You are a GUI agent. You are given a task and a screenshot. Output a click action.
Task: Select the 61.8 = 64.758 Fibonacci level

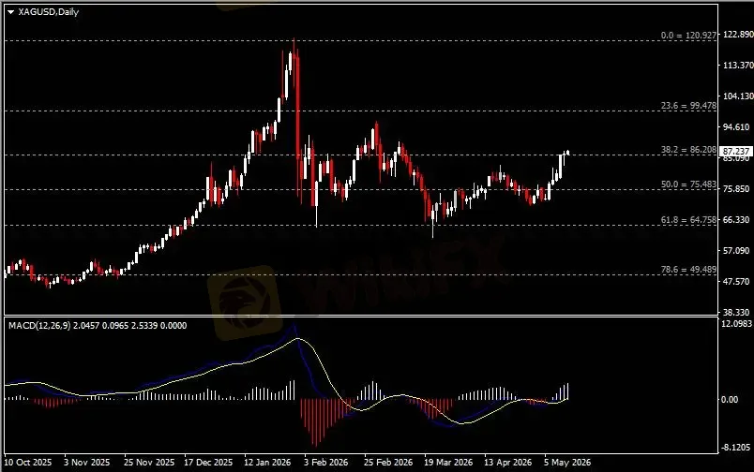[x=688, y=220]
